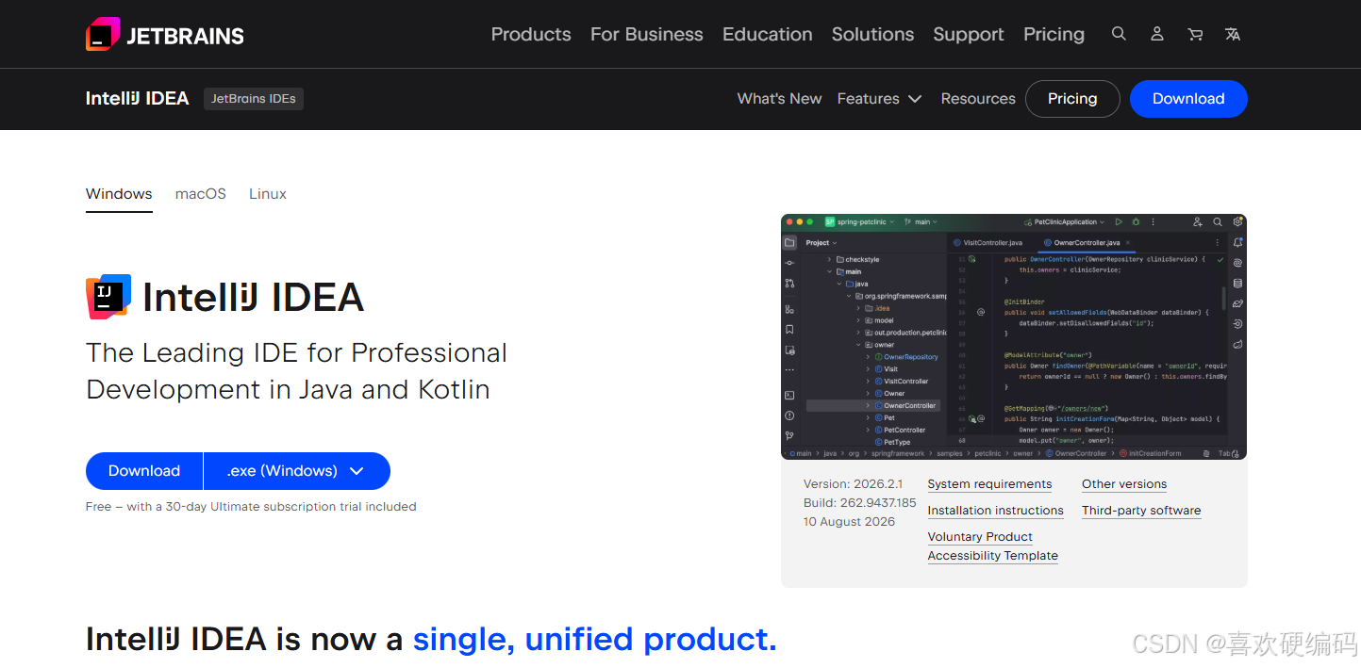This screenshot has width=1361, height=668.
Task: Switch to the Linux tab
Action: tap(268, 194)
